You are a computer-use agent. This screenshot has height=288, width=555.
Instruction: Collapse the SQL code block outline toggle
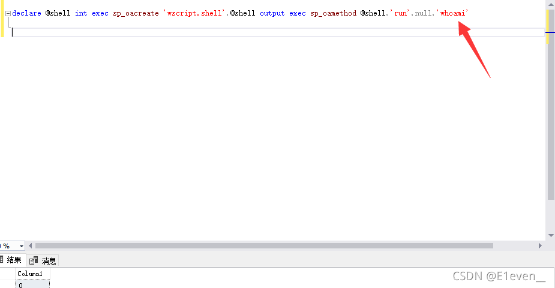point(8,13)
